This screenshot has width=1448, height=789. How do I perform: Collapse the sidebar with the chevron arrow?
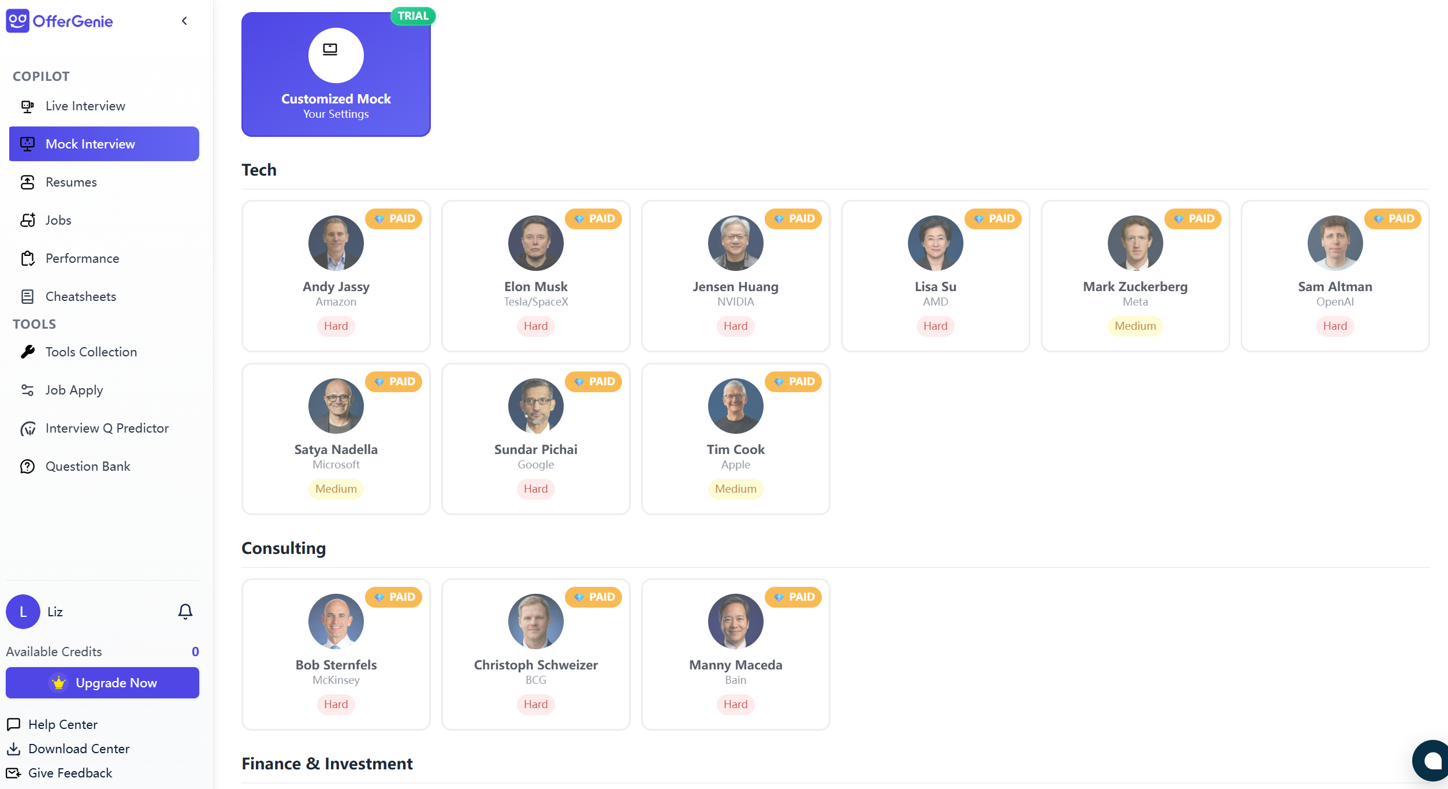184,21
